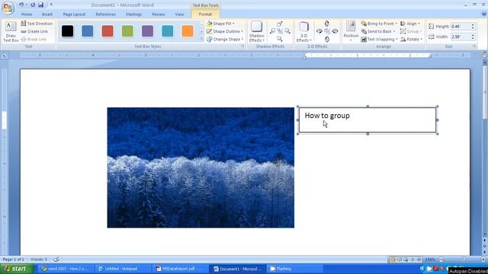Open the Start menu
This screenshot has width=488, height=274.
[x=17, y=269]
